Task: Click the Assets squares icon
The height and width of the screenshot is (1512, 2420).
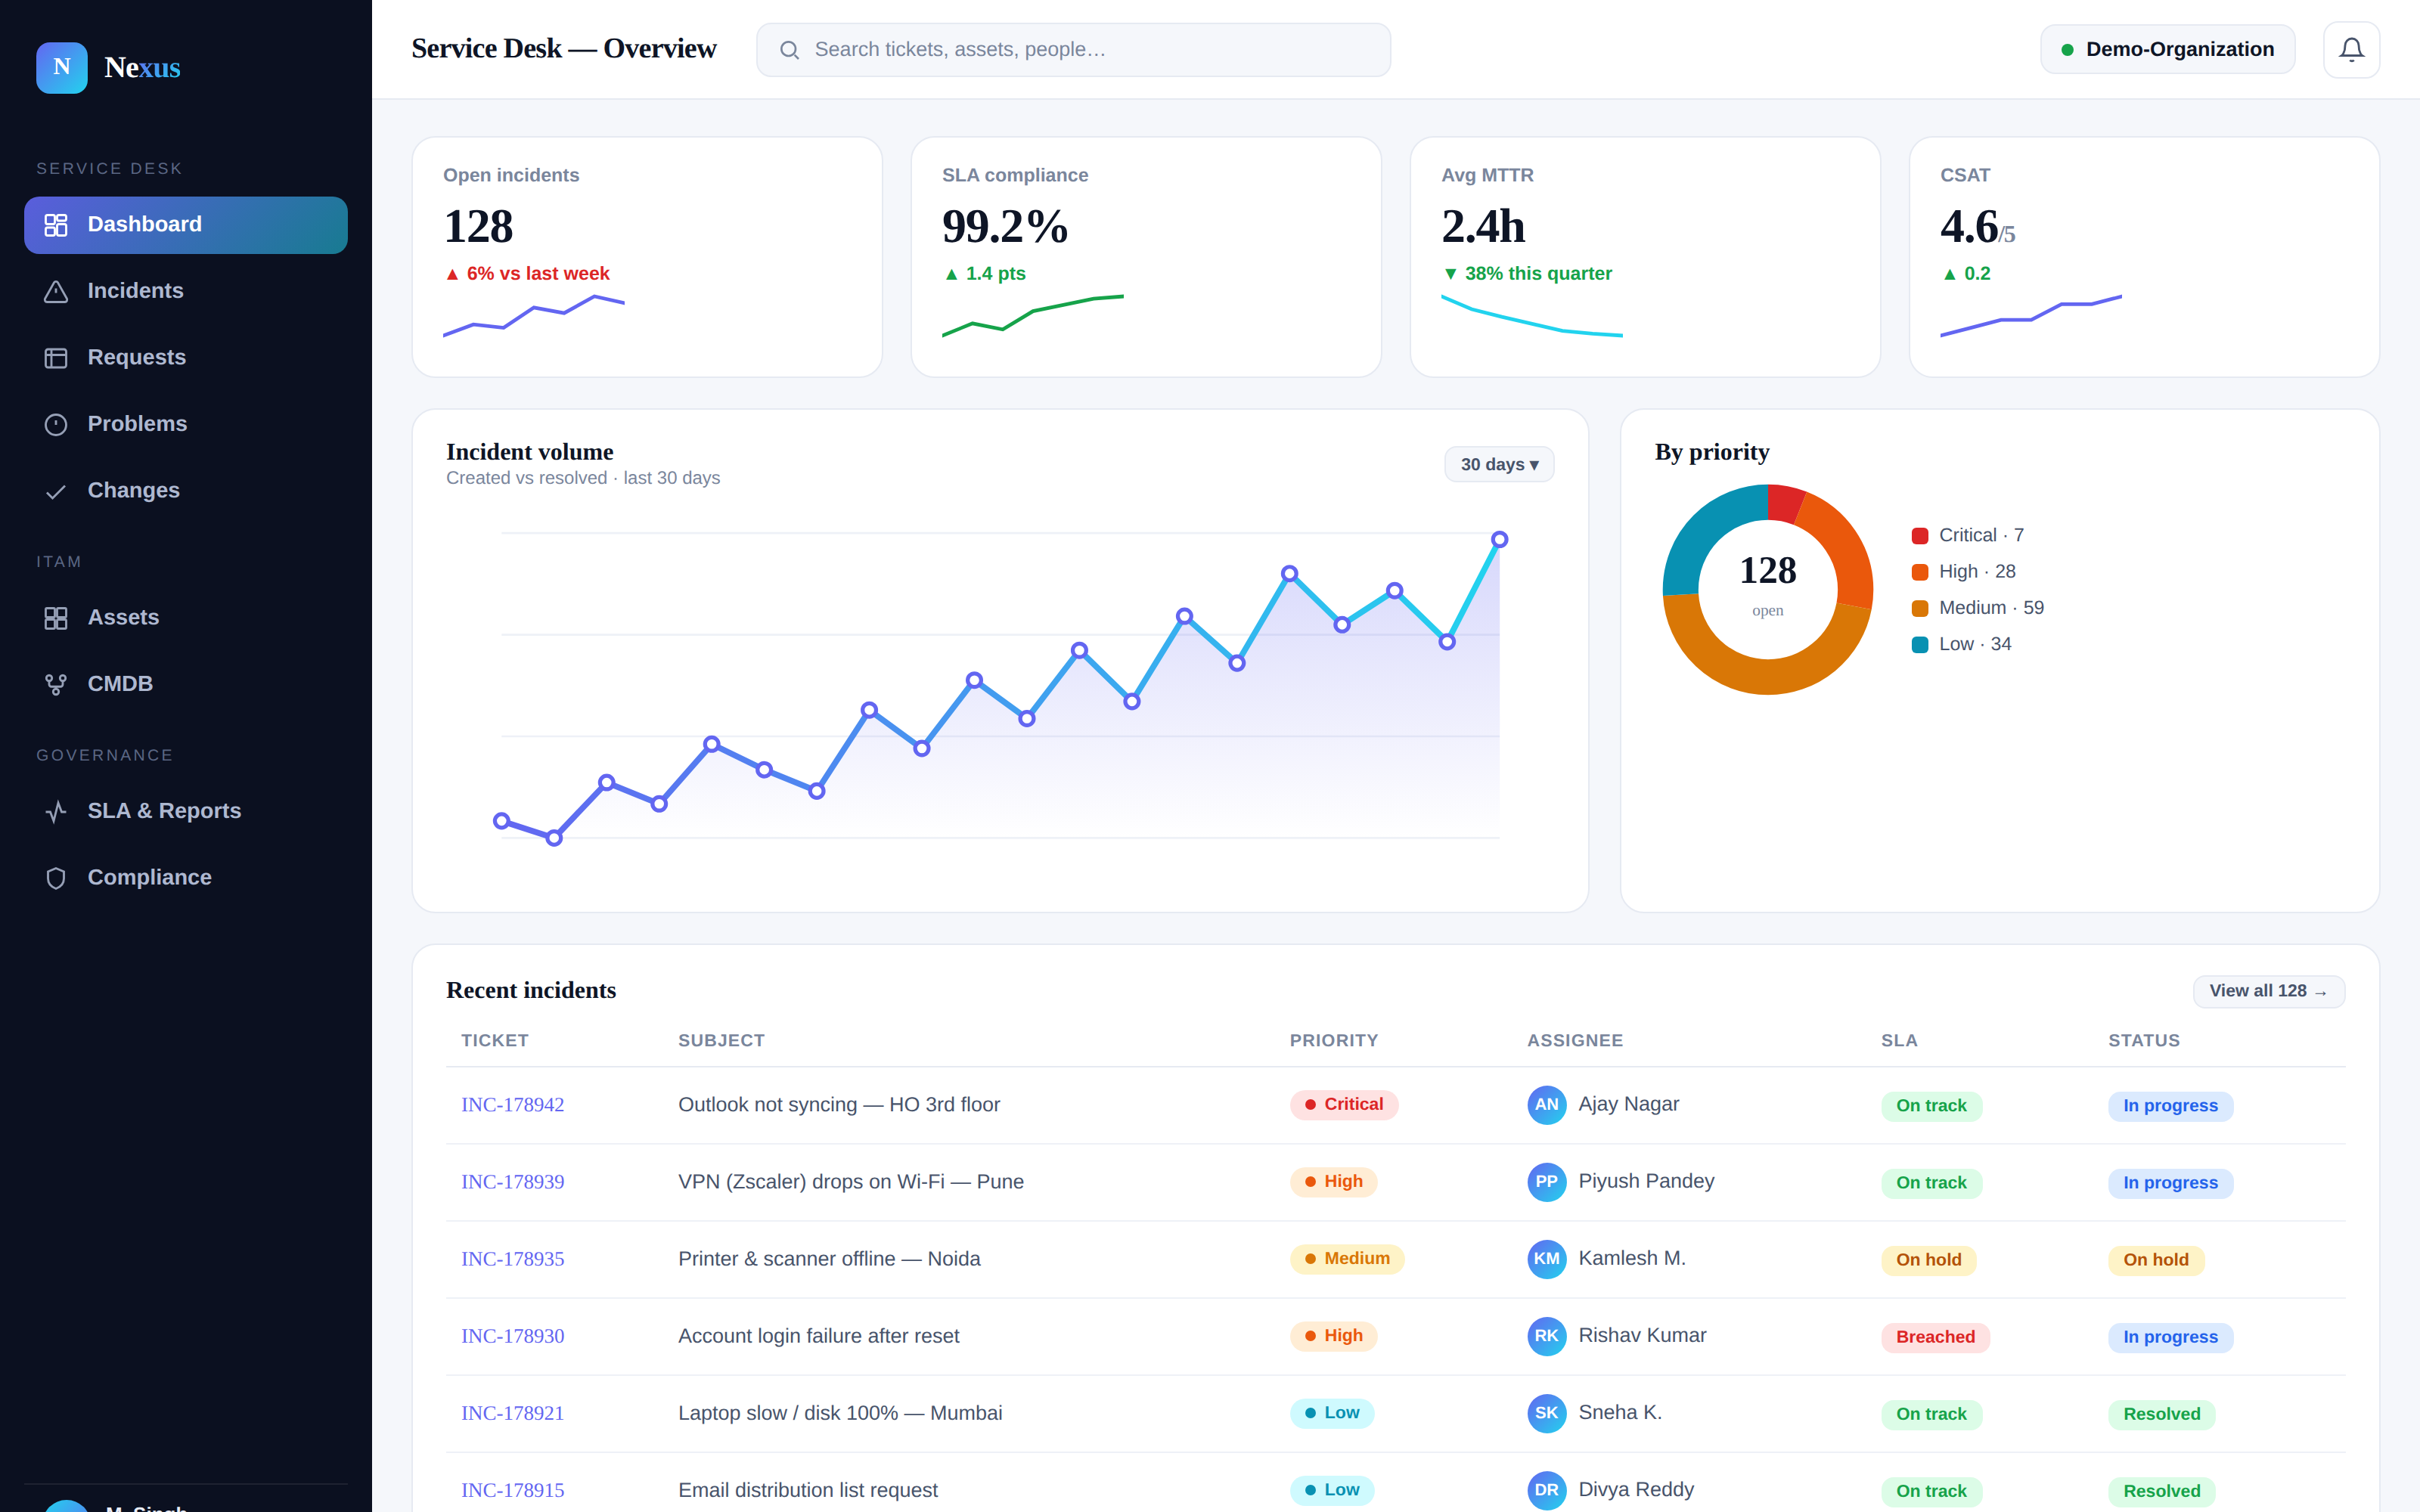Action: 56,618
